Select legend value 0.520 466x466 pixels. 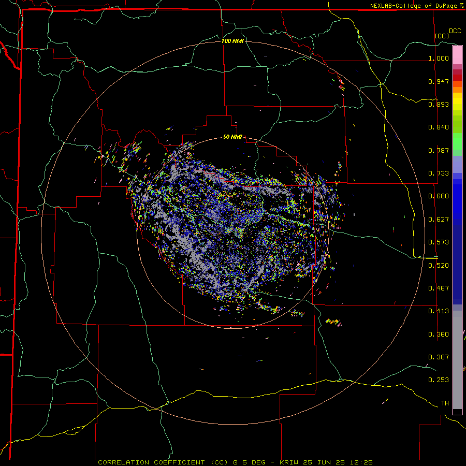439,266
